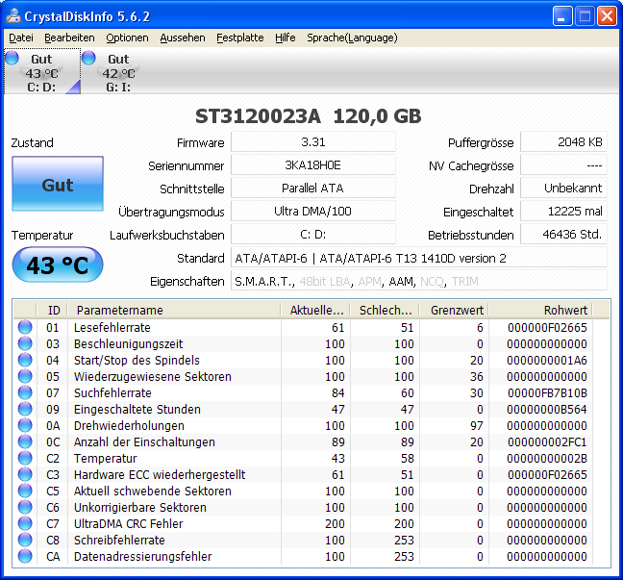Select the C: D: disk tab

[x=42, y=71]
